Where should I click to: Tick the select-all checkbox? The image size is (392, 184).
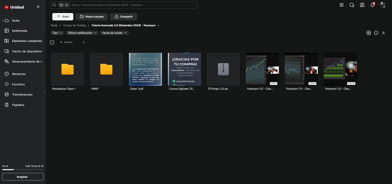pos(52,42)
